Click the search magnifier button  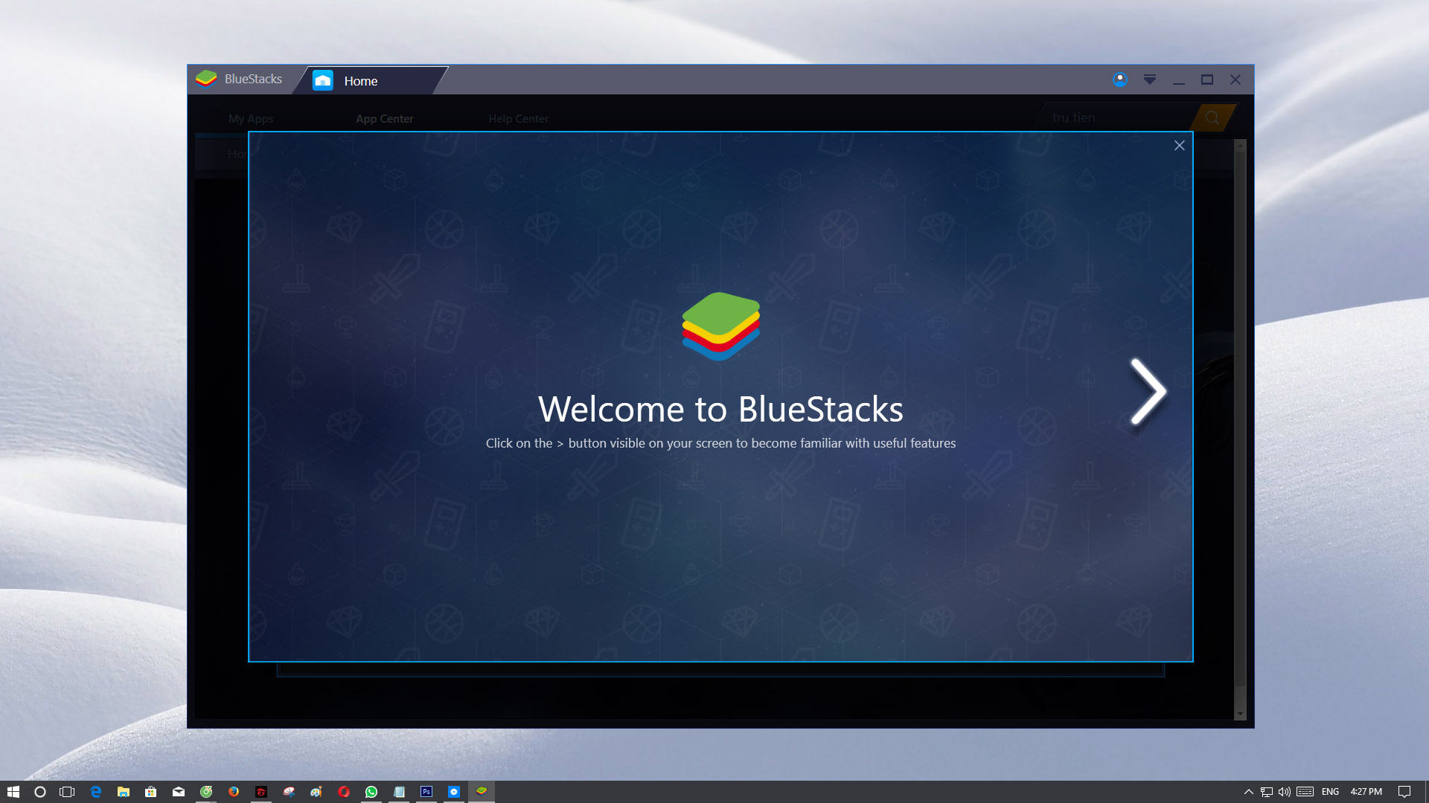1212,117
